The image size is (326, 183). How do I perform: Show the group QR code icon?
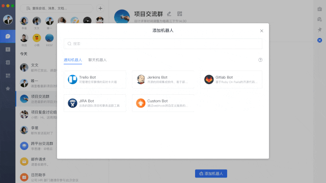click(180, 14)
